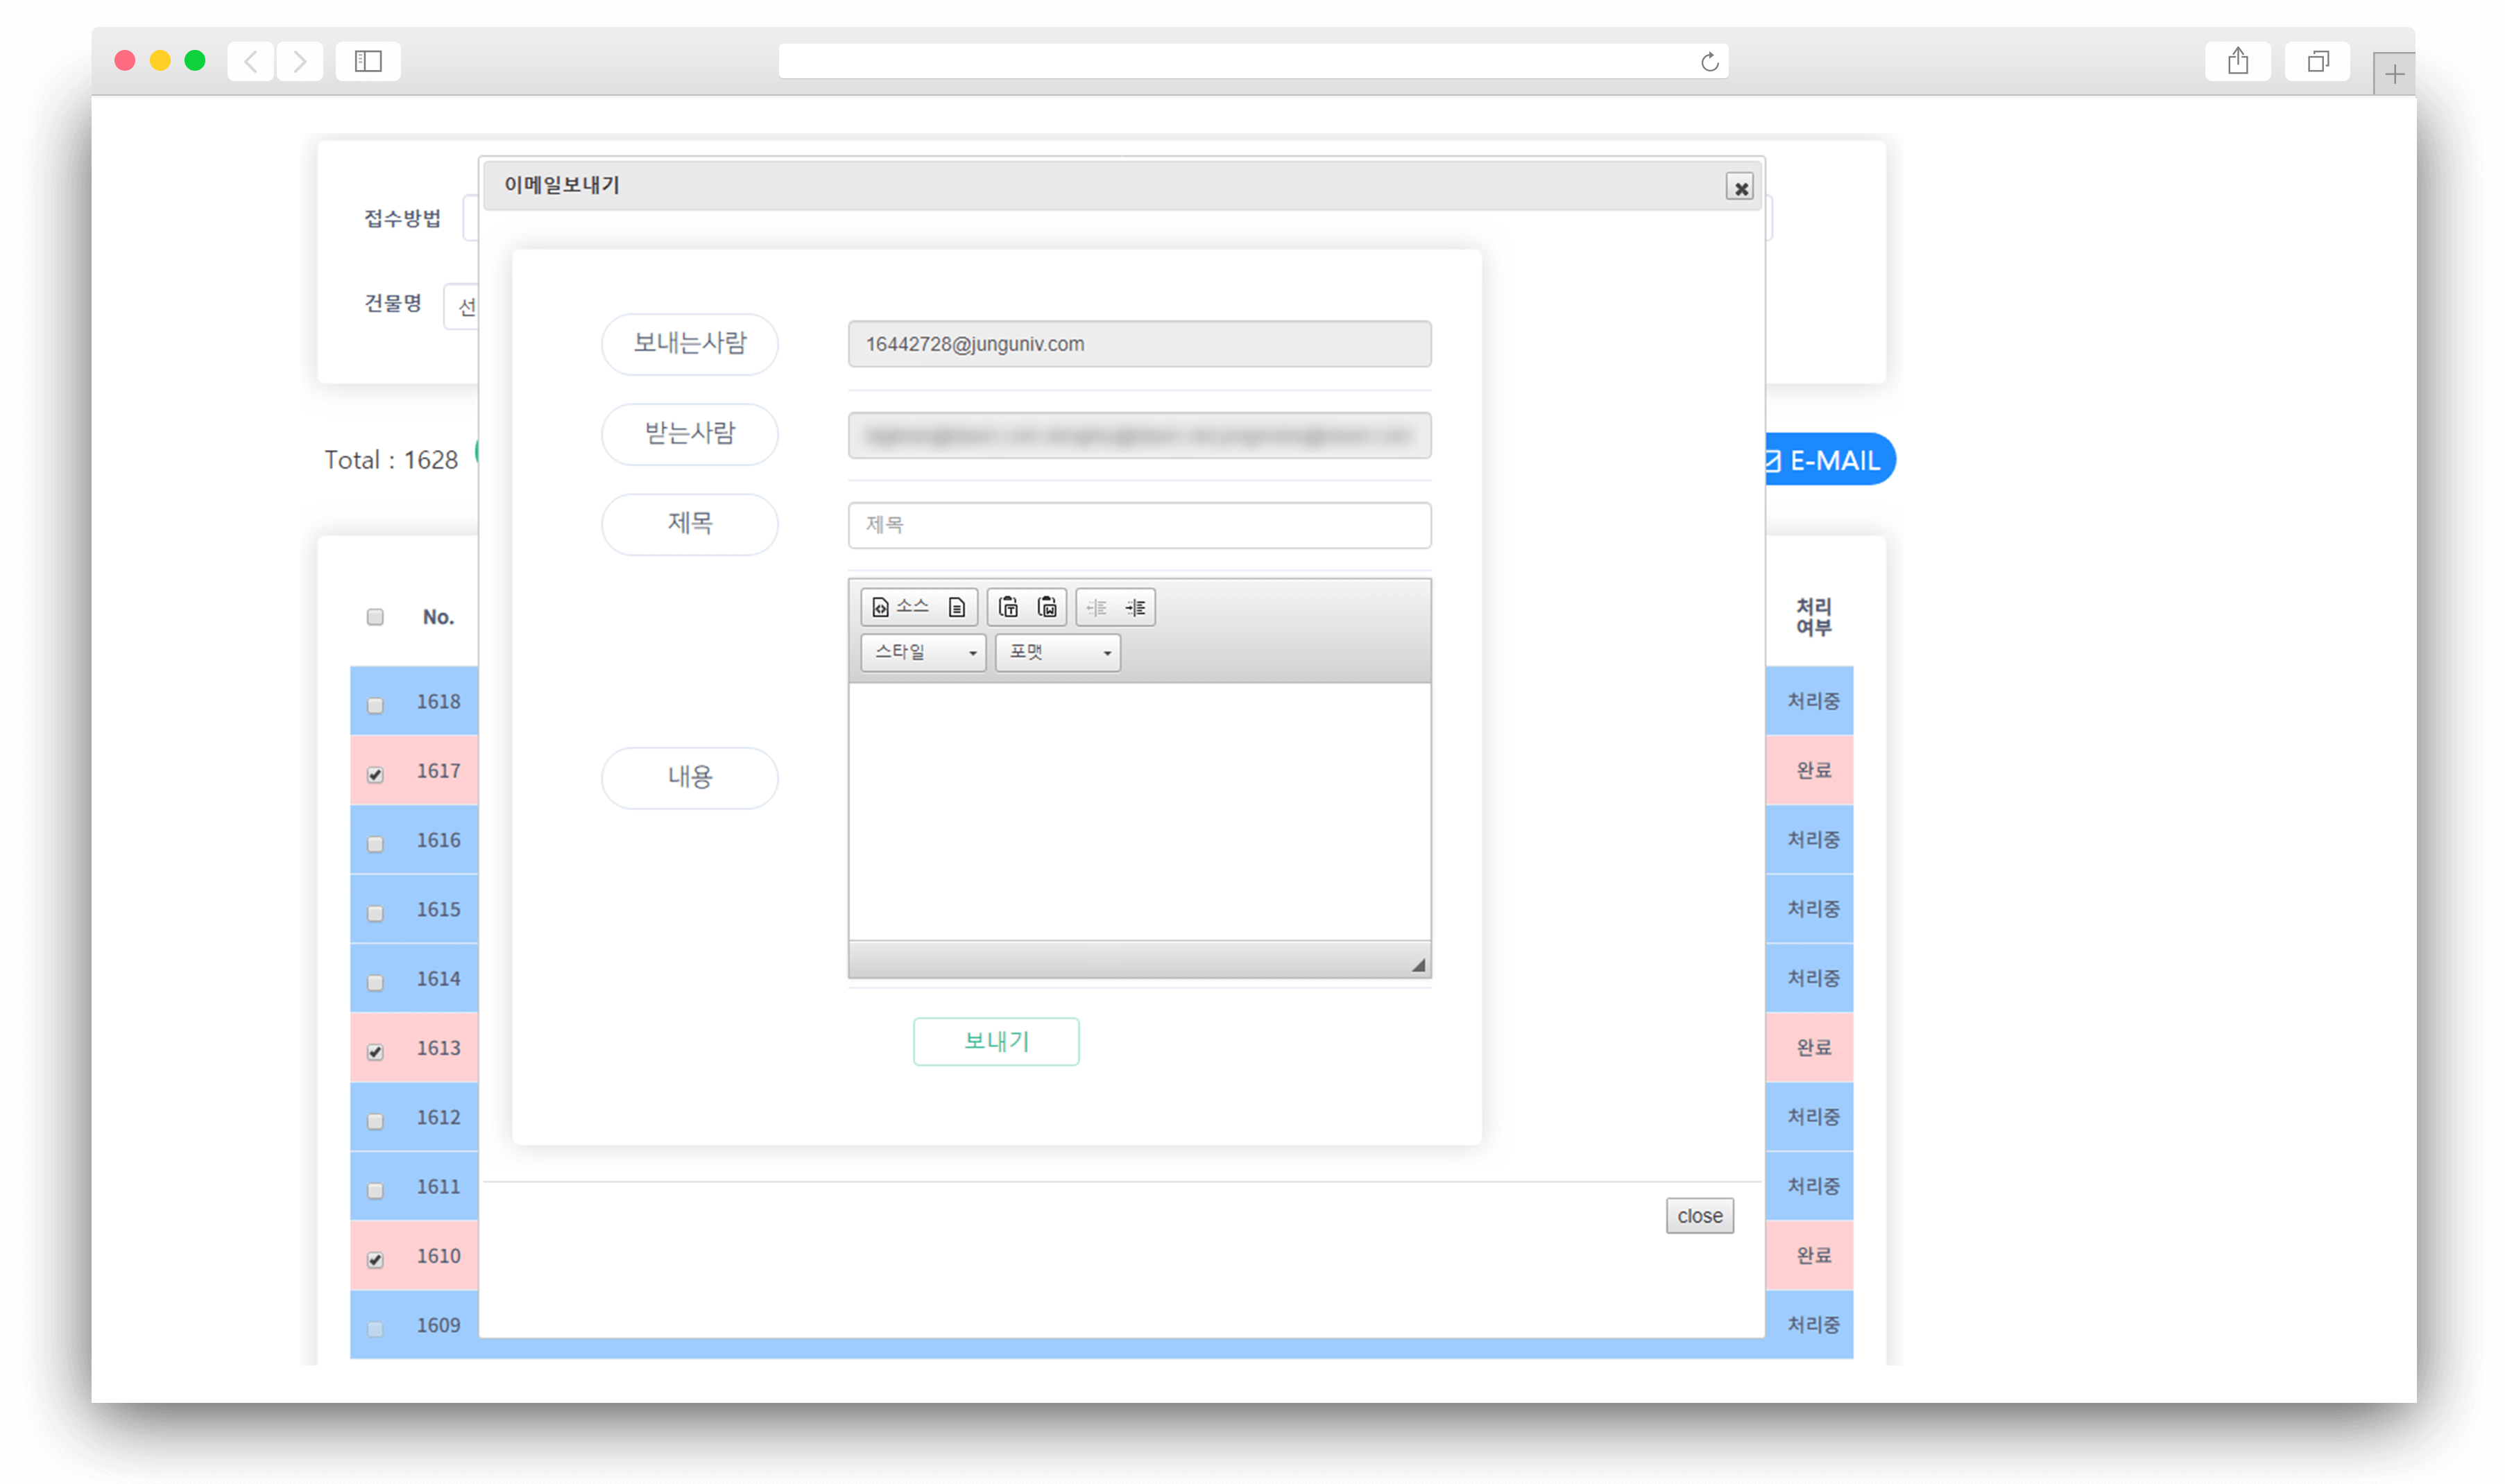The image size is (2505, 1484).
Task: Click the 받는사람 recipient field
Action: tap(1140, 435)
